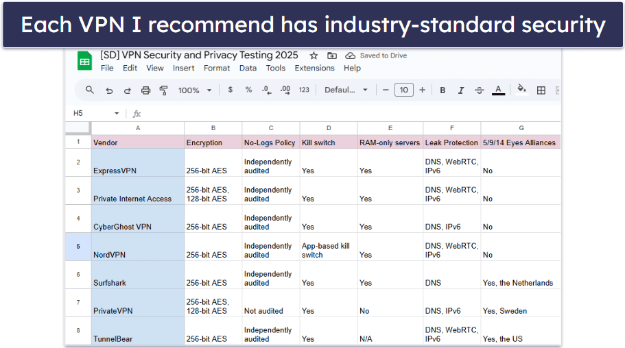625x348 pixels.
Task: Select the CyberGhost VPN cell
Action: (x=138, y=219)
